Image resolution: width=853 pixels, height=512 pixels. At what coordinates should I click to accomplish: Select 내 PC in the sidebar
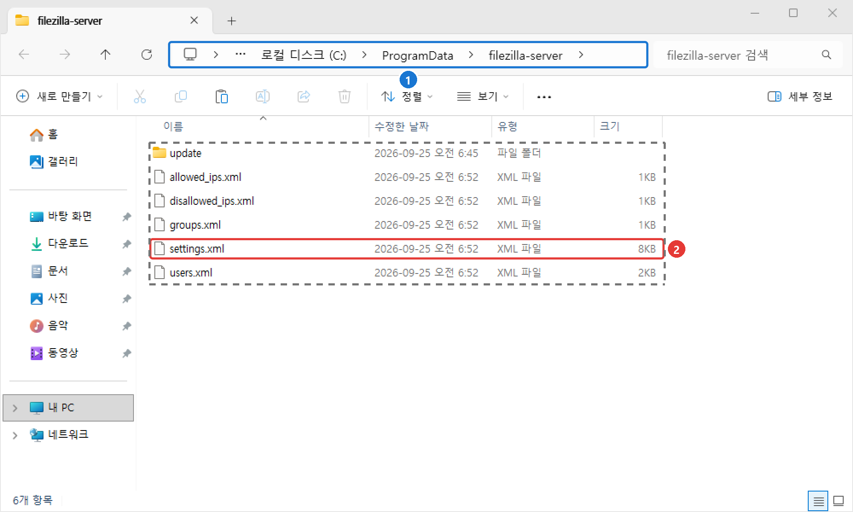click(68, 408)
